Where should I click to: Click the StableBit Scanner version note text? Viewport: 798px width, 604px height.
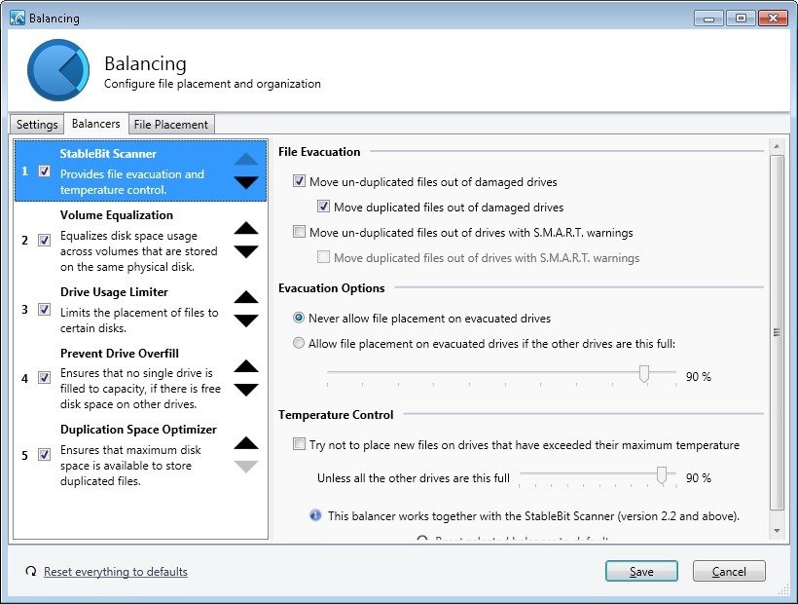[x=533, y=516]
